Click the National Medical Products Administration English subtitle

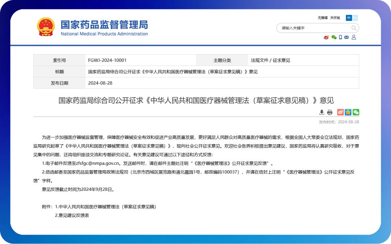(x=104, y=34)
